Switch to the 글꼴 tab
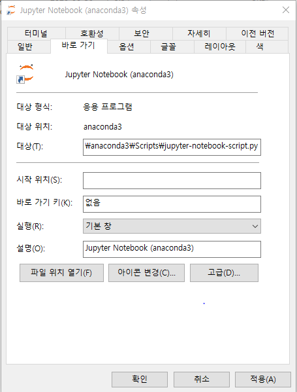The height and width of the screenshot is (392, 297). pyautogui.click(x=172, y=46)
